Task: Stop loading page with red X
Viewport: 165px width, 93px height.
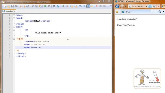Action: pos(158,6)
